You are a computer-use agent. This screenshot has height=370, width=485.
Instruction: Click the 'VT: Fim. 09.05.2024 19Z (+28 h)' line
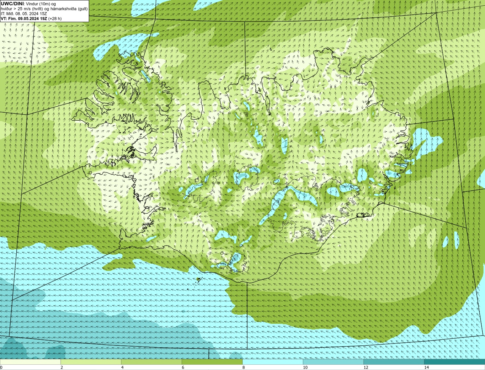click(31, 19)
